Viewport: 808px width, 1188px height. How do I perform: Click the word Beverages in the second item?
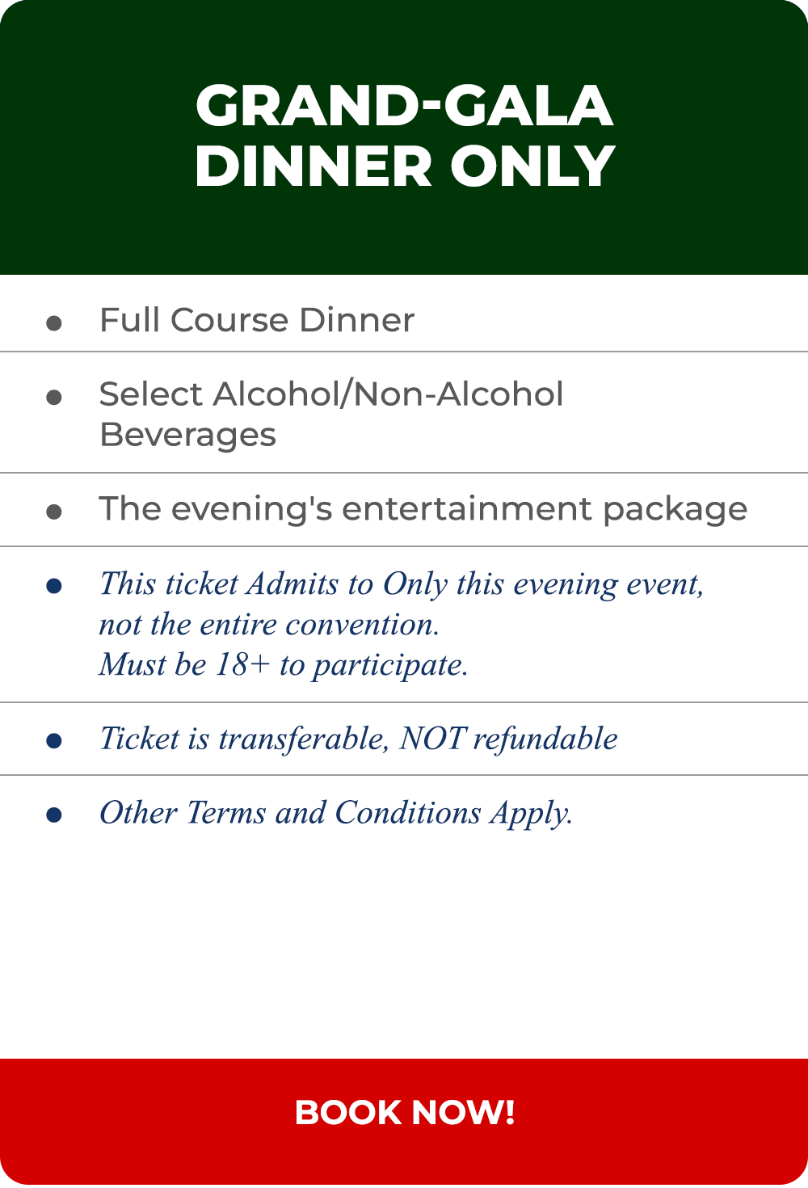pos(187,436)
